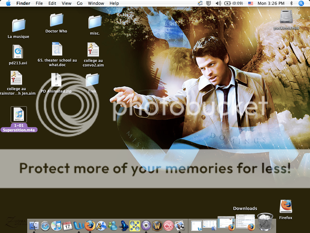Open the purple round app in Dock
310x233 pixels.
(x=146, y=226)
